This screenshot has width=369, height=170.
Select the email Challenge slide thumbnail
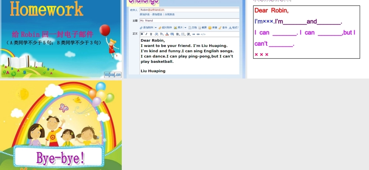tap(184, 39)
